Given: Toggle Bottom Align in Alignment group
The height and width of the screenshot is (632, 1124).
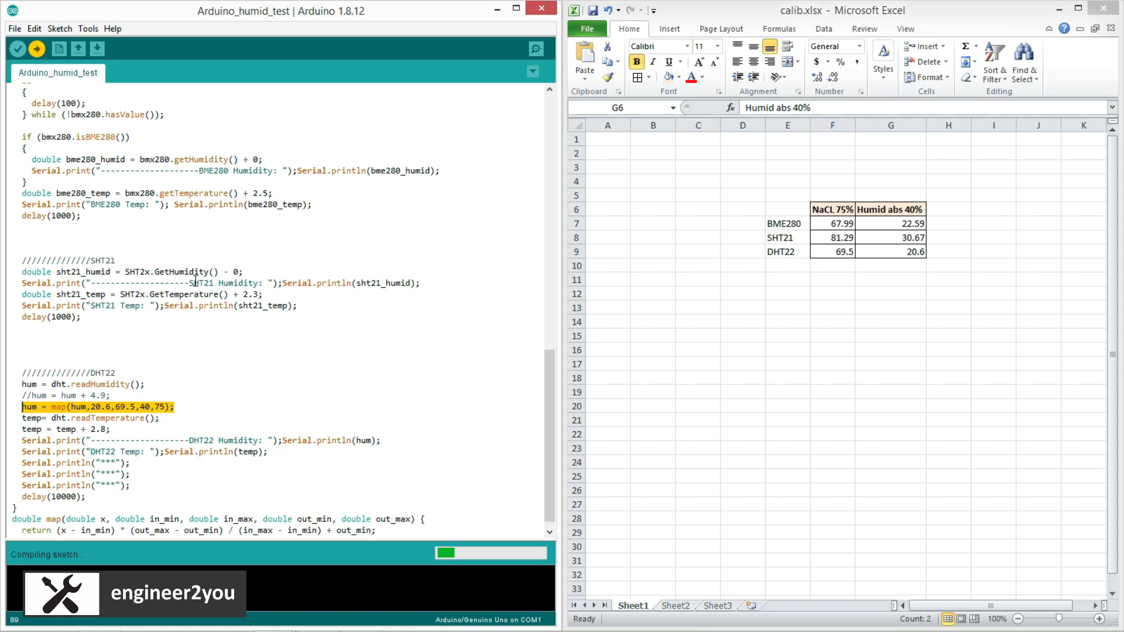Looking at the screenshot, I should (770, 46).
